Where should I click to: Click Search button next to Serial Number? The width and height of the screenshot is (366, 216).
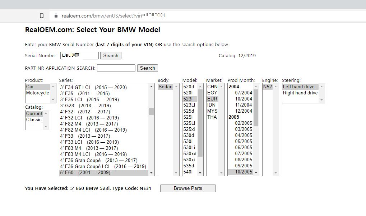(x=111, y=55)
